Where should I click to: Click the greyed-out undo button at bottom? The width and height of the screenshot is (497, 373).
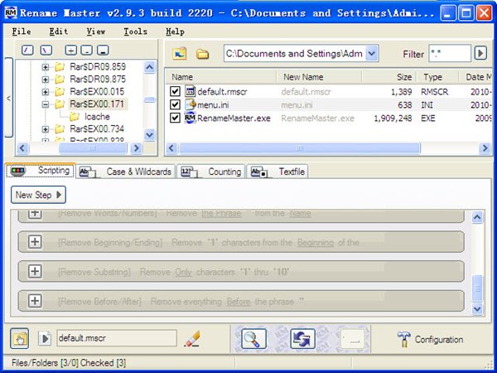coord(353,339)
